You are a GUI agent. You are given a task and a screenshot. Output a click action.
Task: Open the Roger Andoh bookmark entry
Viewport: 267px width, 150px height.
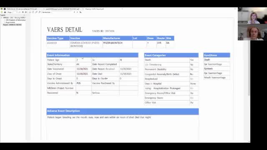pos(10,22)
